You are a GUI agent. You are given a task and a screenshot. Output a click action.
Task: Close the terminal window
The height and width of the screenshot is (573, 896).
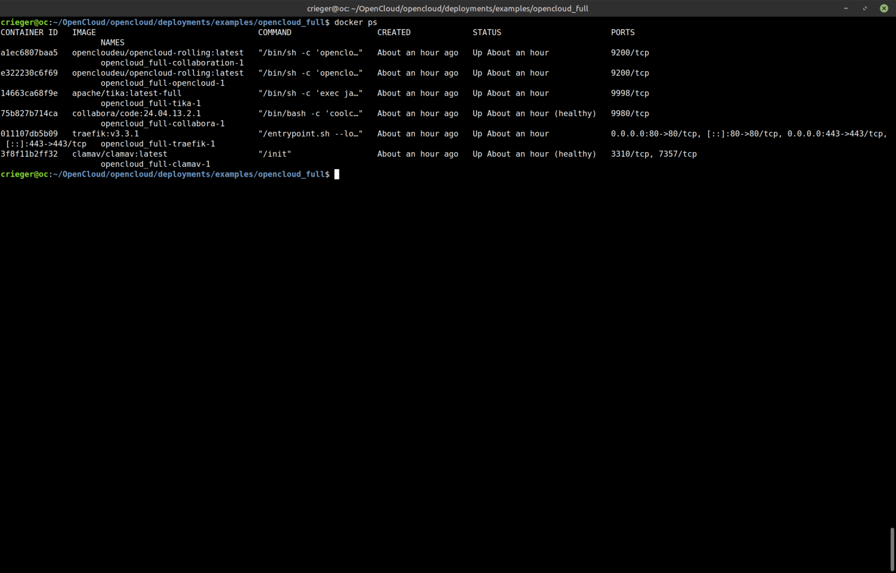point(884,8)
